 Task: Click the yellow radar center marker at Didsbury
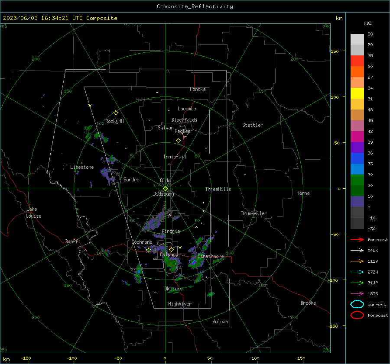(x=165, y=189)
